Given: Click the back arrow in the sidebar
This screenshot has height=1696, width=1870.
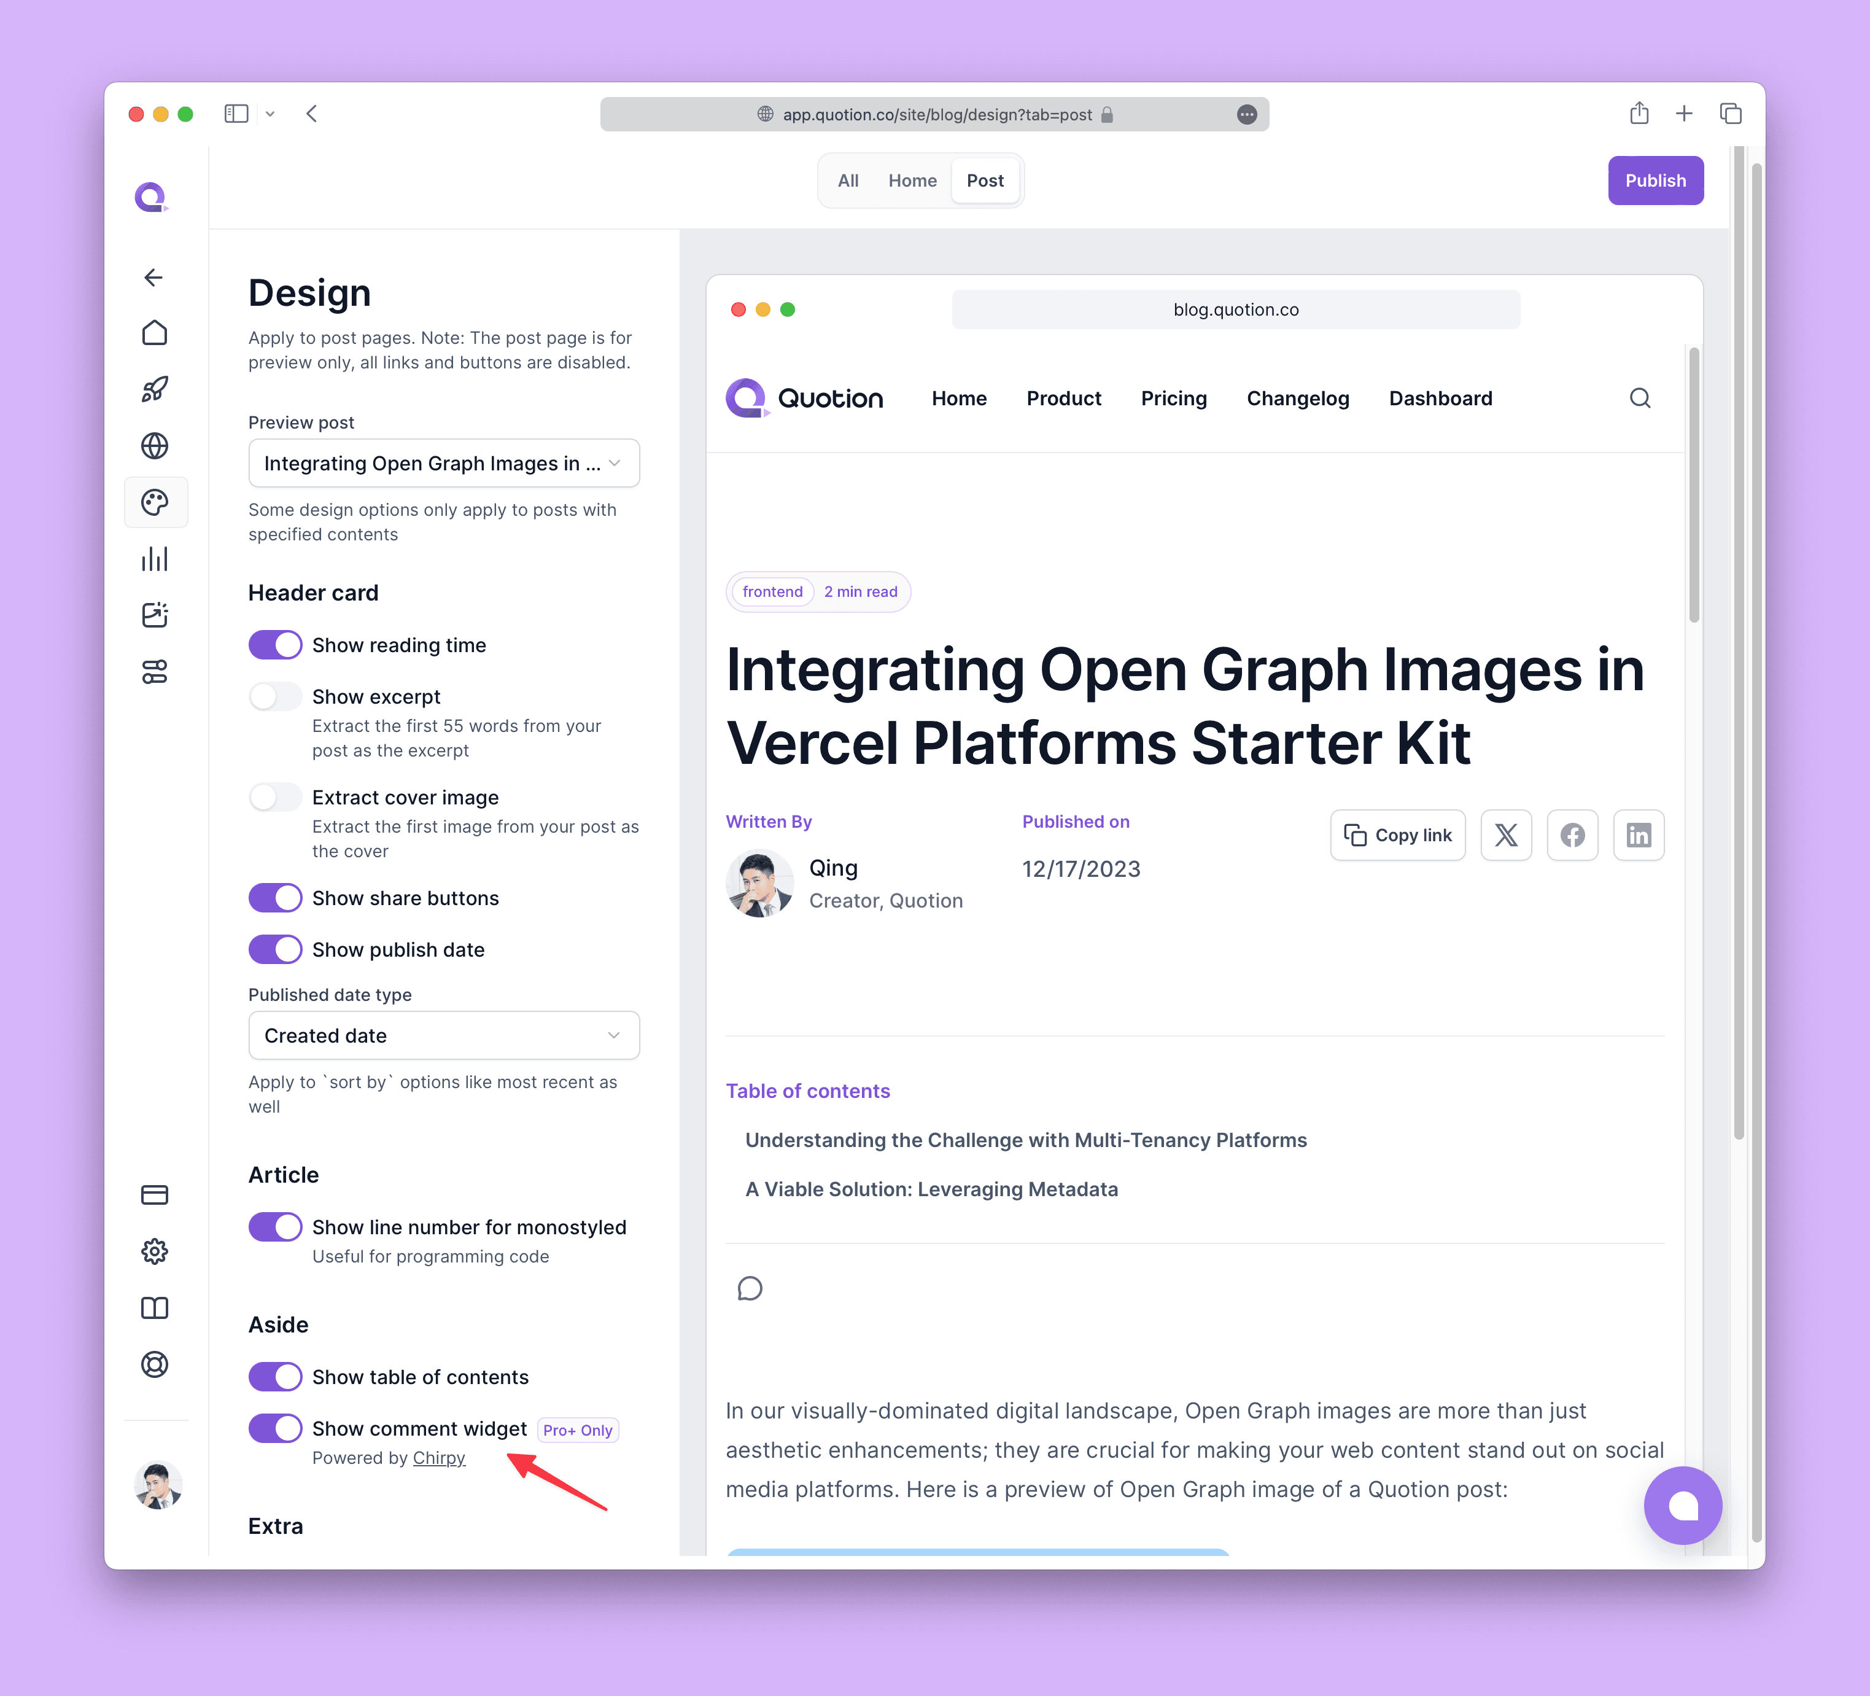Looking at the screenshot, I should (x=154, y=278).
